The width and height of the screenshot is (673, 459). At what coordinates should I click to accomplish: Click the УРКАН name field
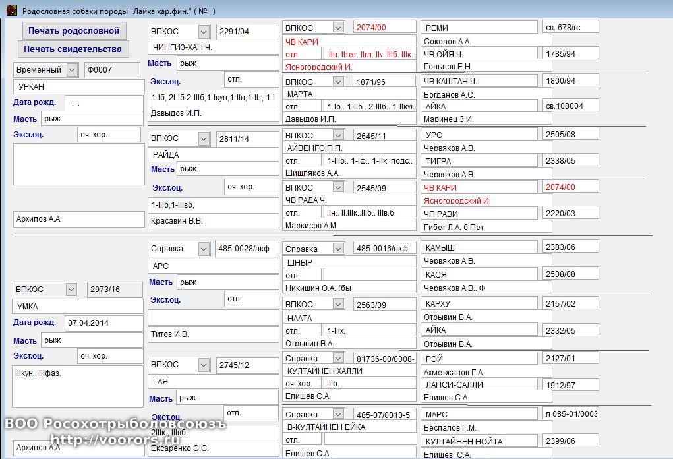click(x=78, y=86)
